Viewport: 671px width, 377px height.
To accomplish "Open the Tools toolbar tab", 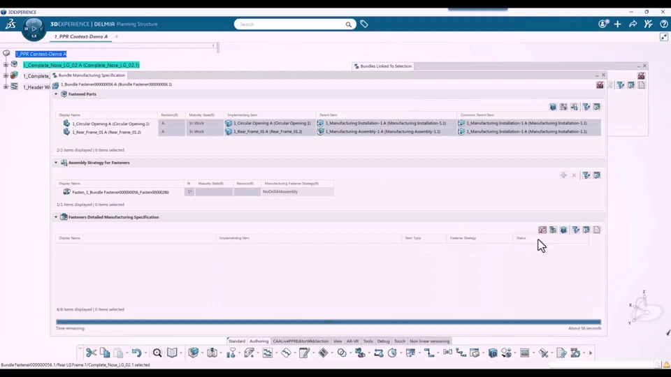I will coord(368,341).
